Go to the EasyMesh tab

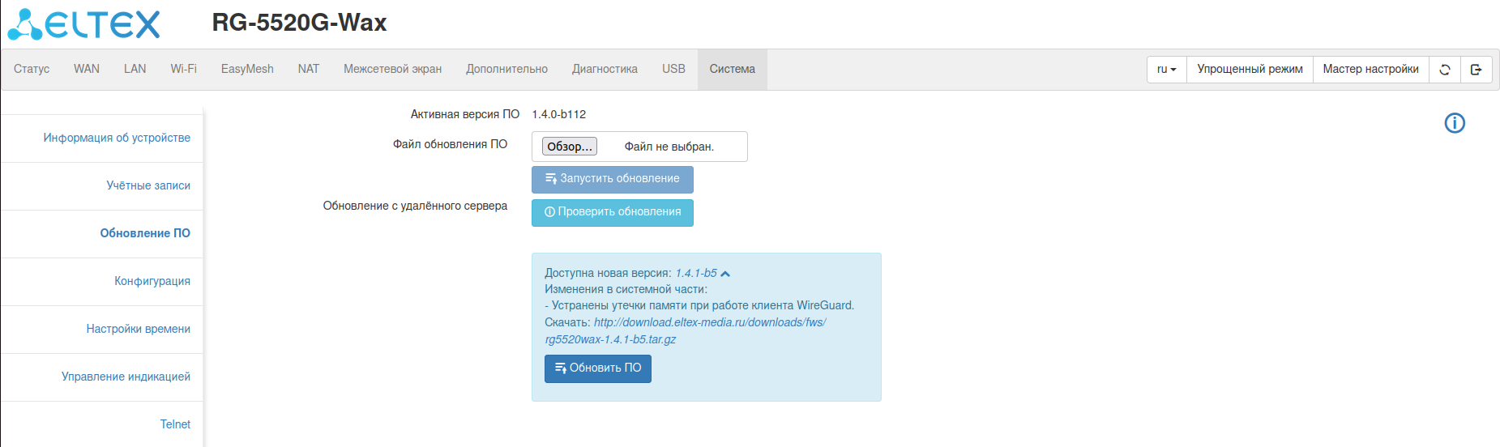(x=247, y=69)
